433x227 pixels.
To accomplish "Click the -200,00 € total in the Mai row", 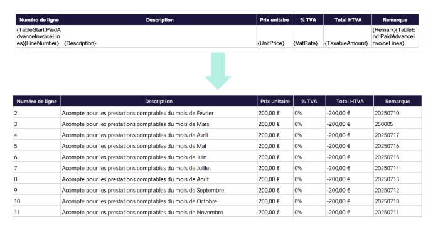I will 338,146.
